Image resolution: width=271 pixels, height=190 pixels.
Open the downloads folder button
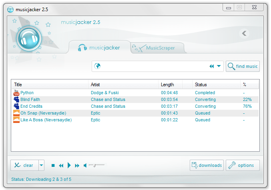click(x=207, y=165)
